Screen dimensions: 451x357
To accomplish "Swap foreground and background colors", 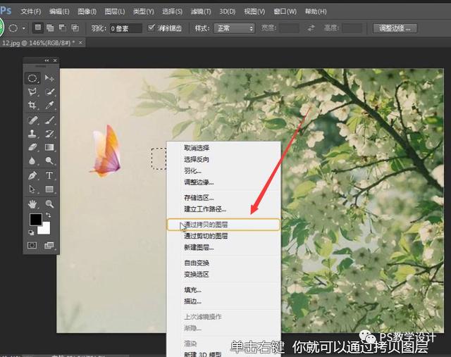I will 49,215.
